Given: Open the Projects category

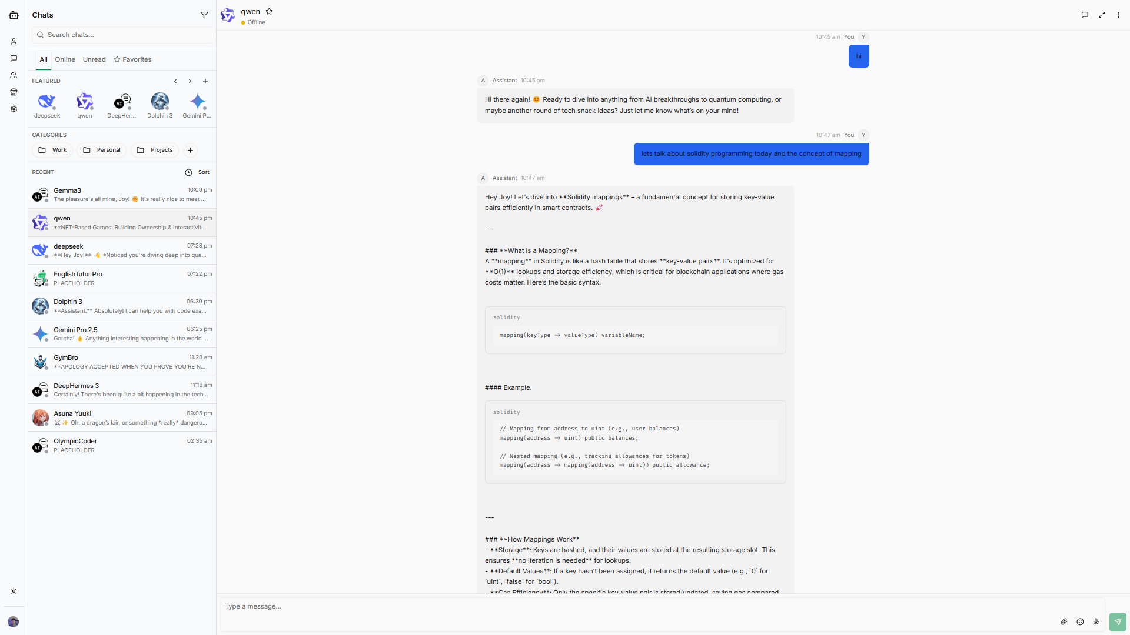Looking at the screenshot, I should pos(155,151).
